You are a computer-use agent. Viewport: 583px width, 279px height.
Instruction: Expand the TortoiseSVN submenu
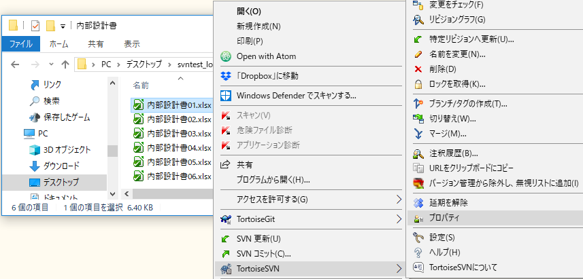[x=399, y=268]
